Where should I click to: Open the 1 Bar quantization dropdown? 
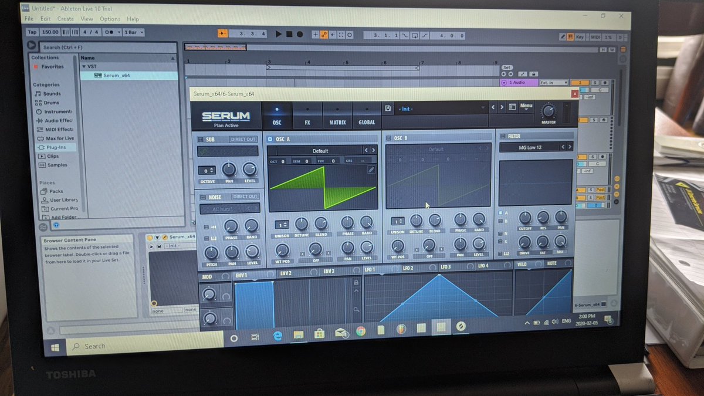tap(133, 32)
